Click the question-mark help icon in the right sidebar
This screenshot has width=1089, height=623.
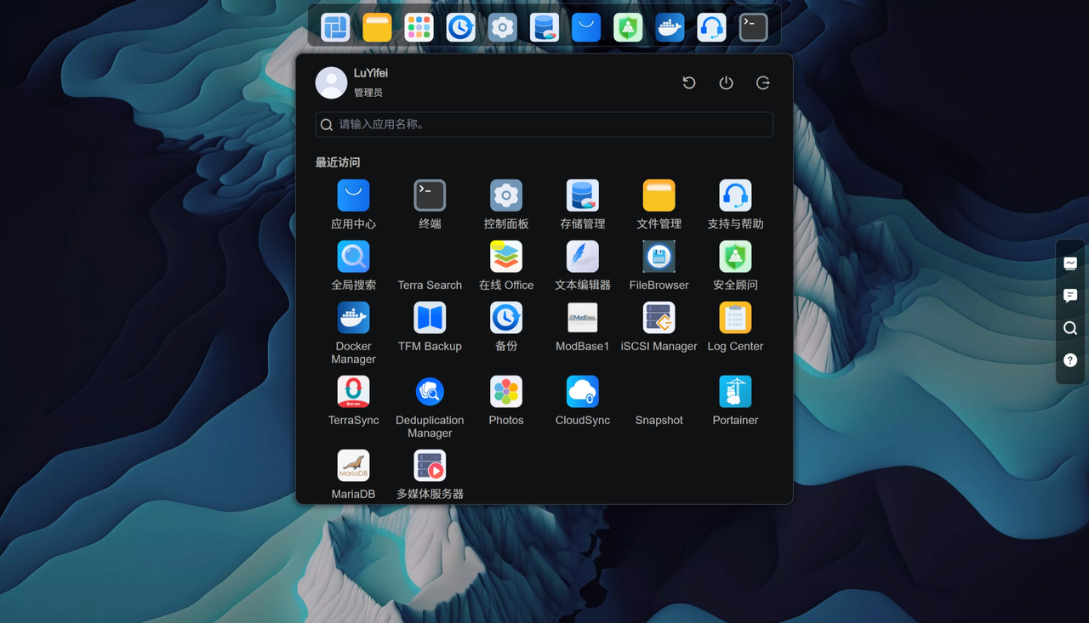(1070, 360)
